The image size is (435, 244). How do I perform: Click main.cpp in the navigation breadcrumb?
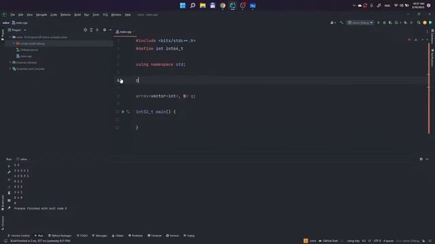coord(20,23)
